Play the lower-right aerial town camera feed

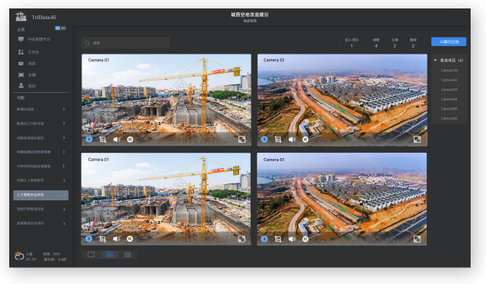point(265,239)
